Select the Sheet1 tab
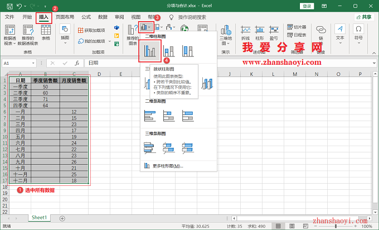This screenshot has height=230, width=379. tap(39, 218)
